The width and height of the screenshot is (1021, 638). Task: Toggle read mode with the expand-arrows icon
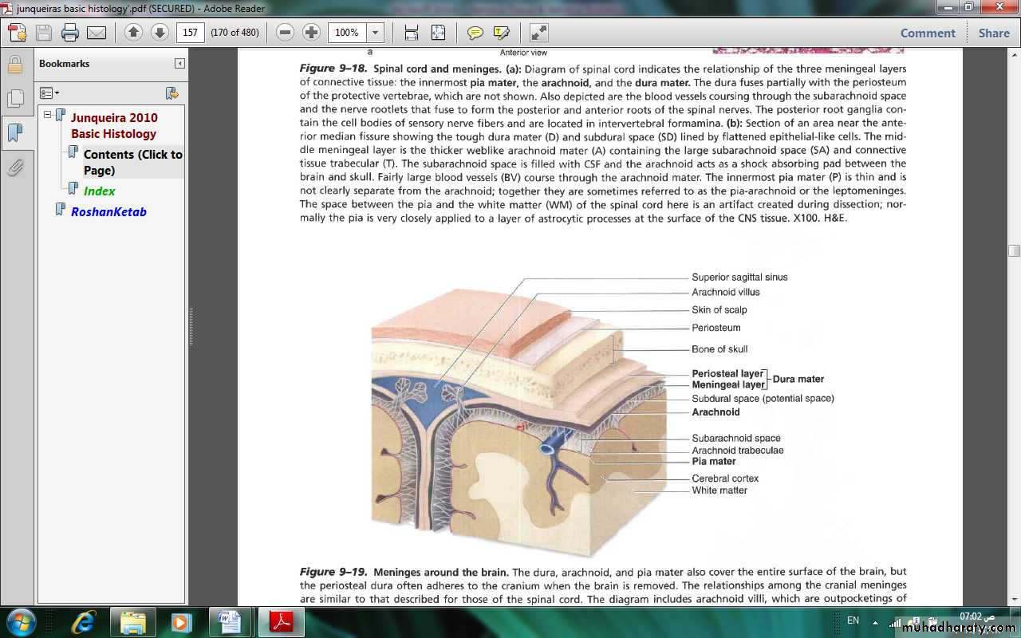(x=539, y=33)
